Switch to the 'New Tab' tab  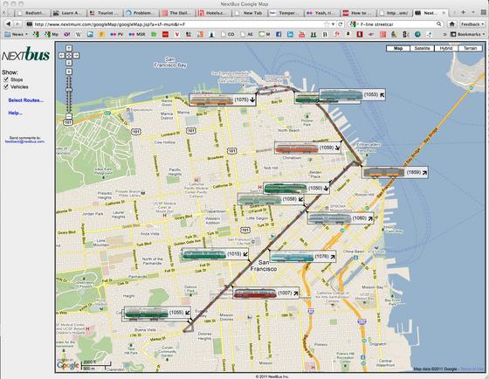(250, 13)
